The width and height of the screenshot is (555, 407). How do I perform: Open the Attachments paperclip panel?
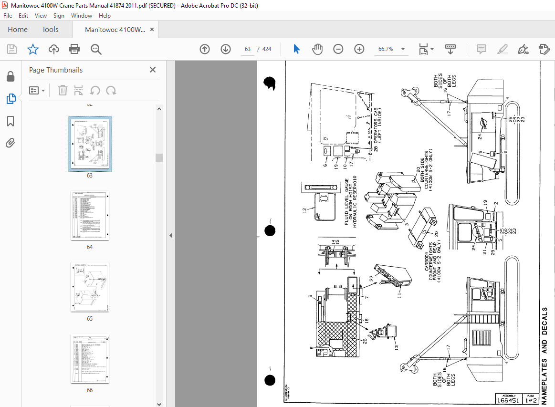tap(10, 143)
